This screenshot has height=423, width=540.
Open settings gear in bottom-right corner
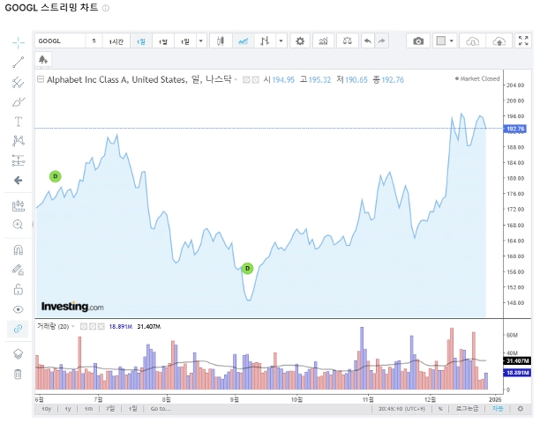tap(521, 409)
